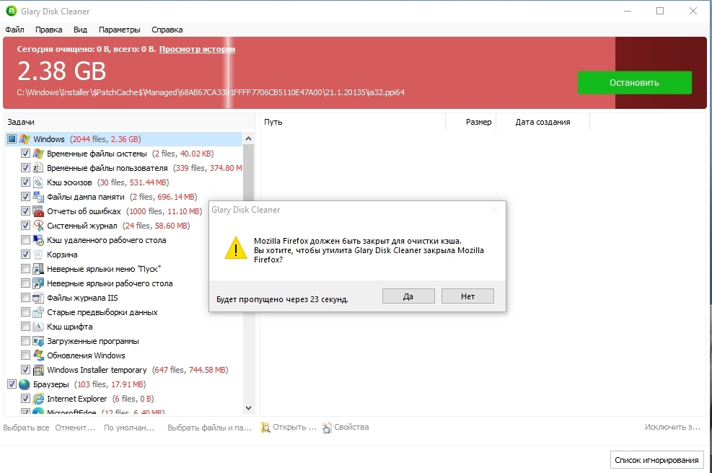Screen dimensions: 712x473
Task: Click the task list scroll down arrow
Action: tap(248, 408)
